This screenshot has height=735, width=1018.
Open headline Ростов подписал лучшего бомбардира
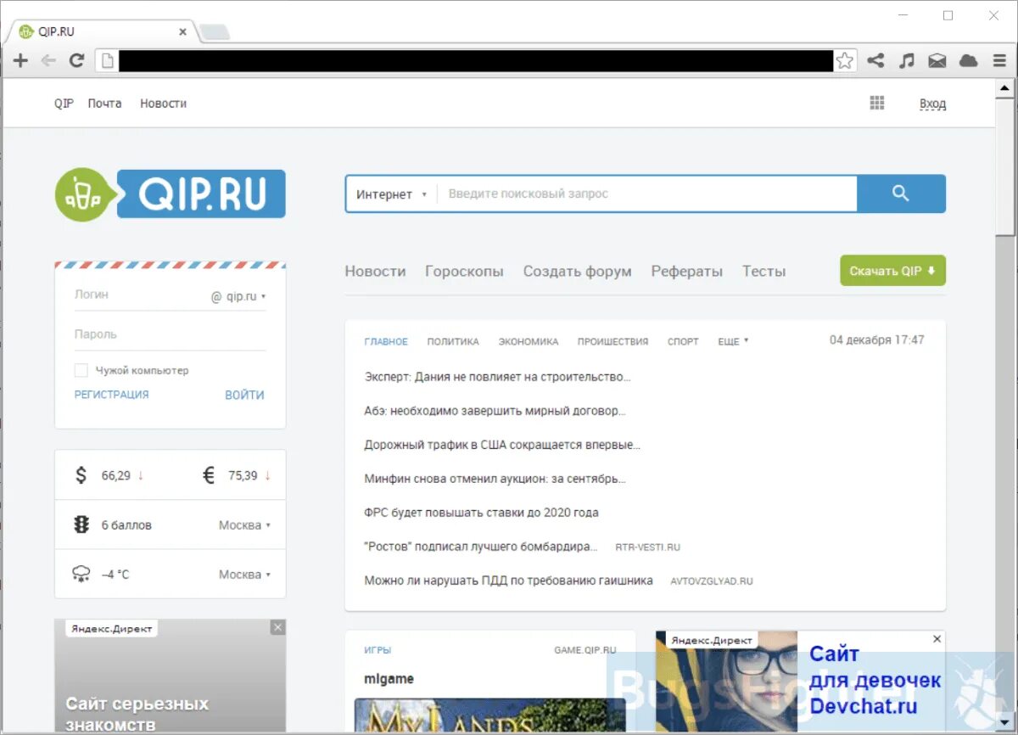click(x=481, y=547)
